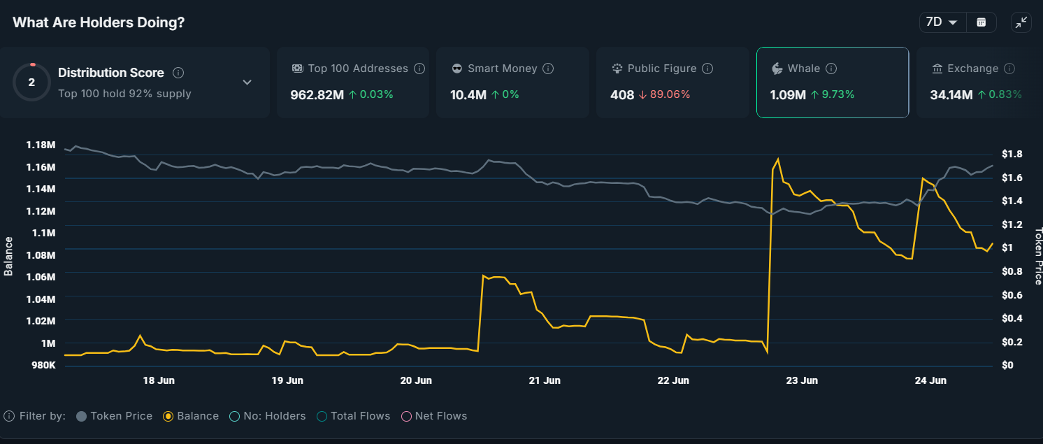Click info icon next to Top 100 Addresses
The width and height of the screenshot is (1043, 444).
coord(419,69)
